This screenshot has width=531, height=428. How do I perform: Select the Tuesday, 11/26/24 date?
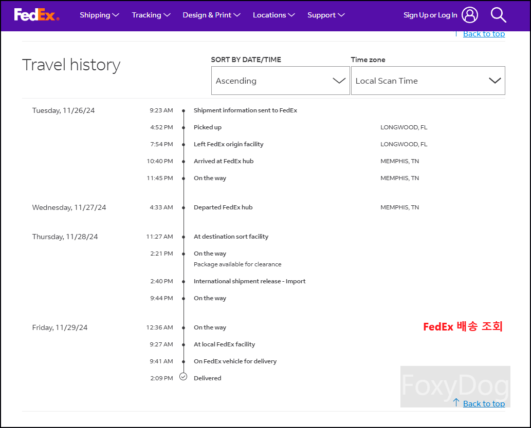click(63, 110)
